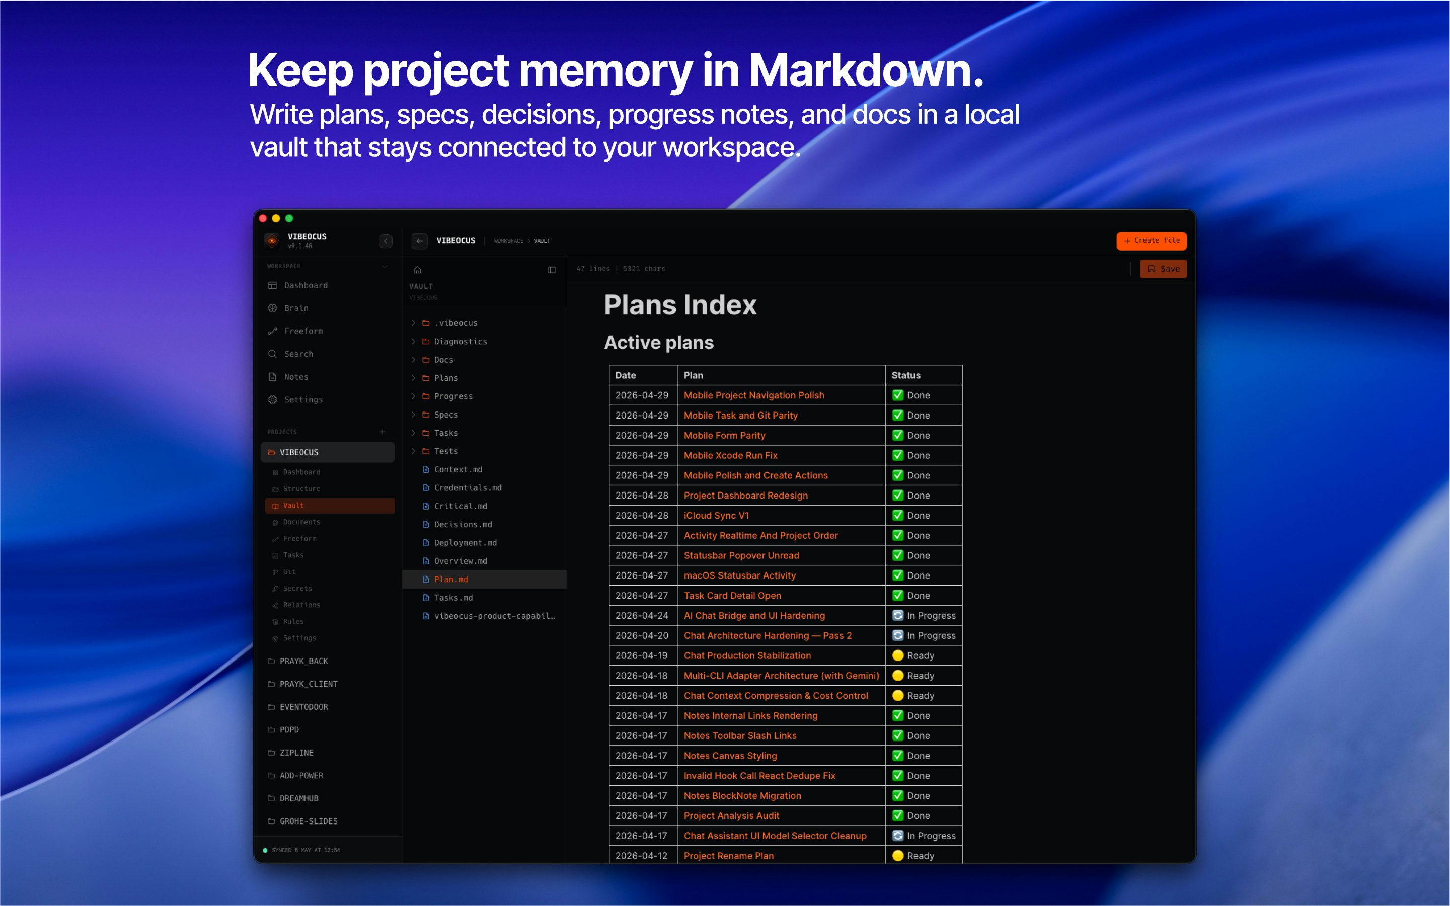Click the Plans Index heading
1450x906 pixels.
click(x=680, y=305)
